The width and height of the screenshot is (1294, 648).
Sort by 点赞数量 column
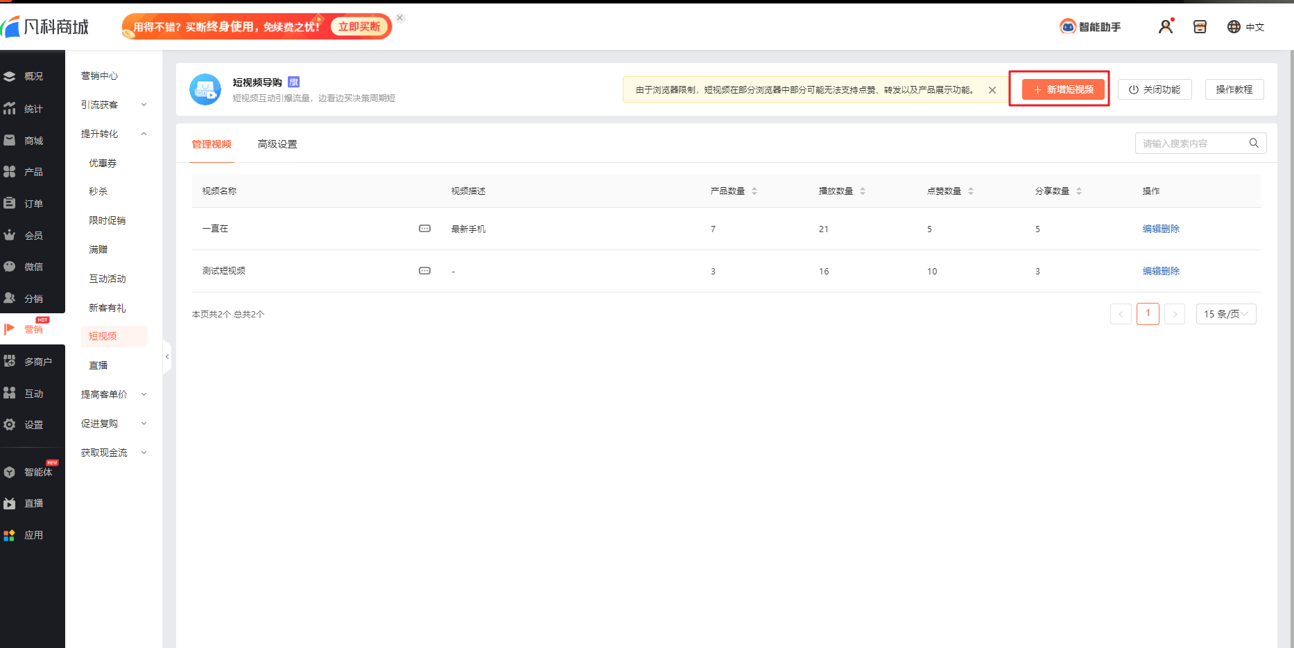tap(971, 191)
